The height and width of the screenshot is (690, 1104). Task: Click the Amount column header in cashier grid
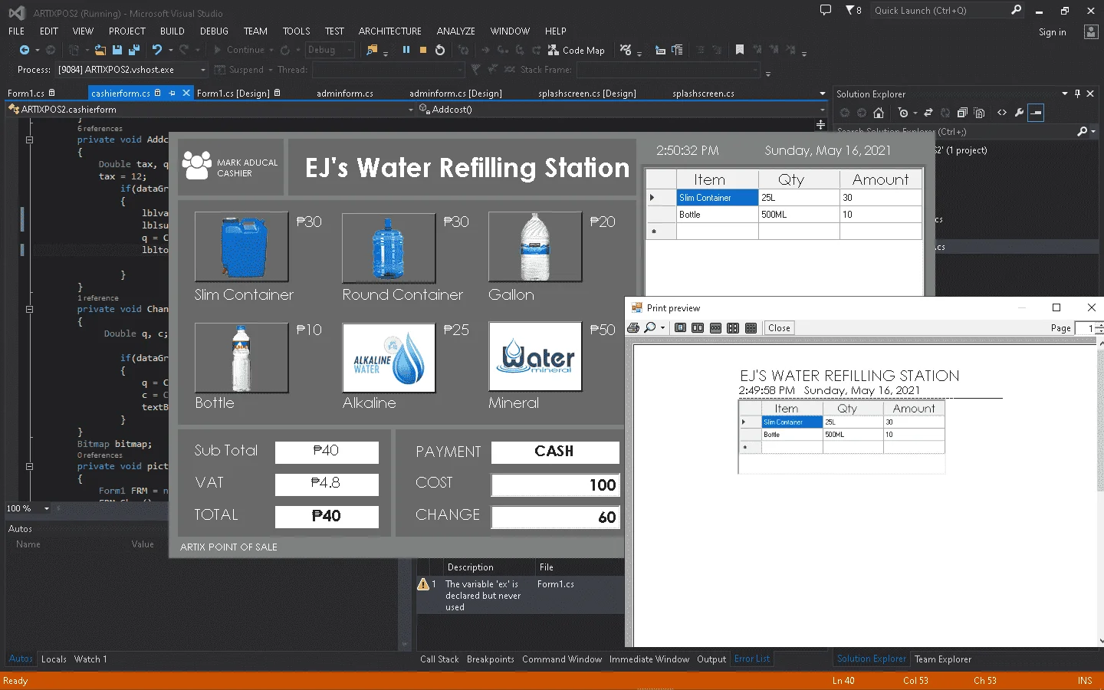coord(881,179)
